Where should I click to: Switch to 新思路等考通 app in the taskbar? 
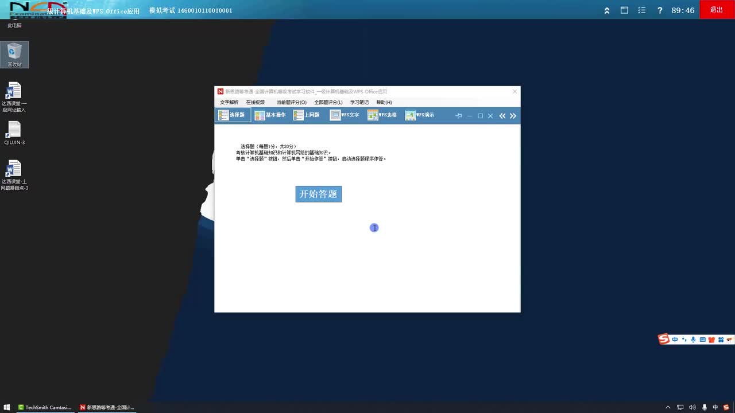(107, 407)
